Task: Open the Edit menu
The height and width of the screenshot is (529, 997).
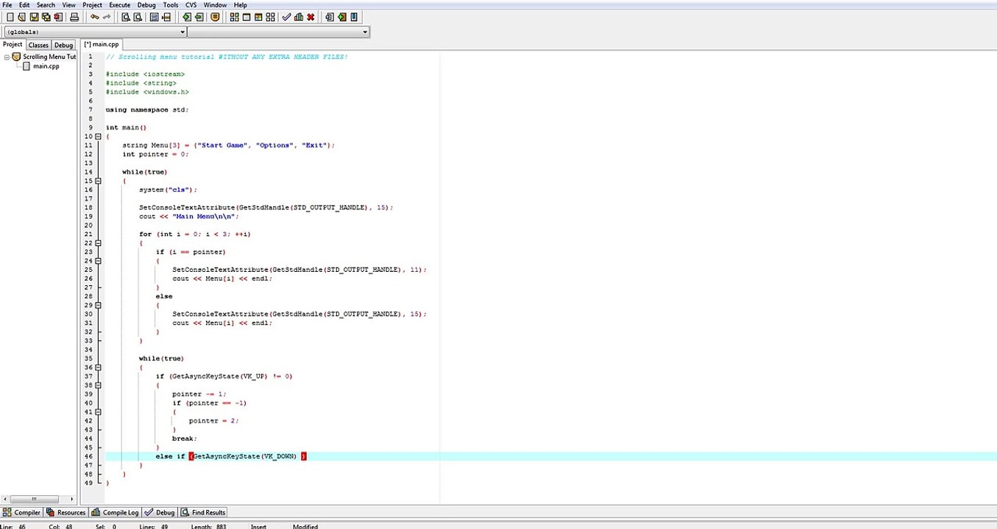Action: click(x=24, y=4)
